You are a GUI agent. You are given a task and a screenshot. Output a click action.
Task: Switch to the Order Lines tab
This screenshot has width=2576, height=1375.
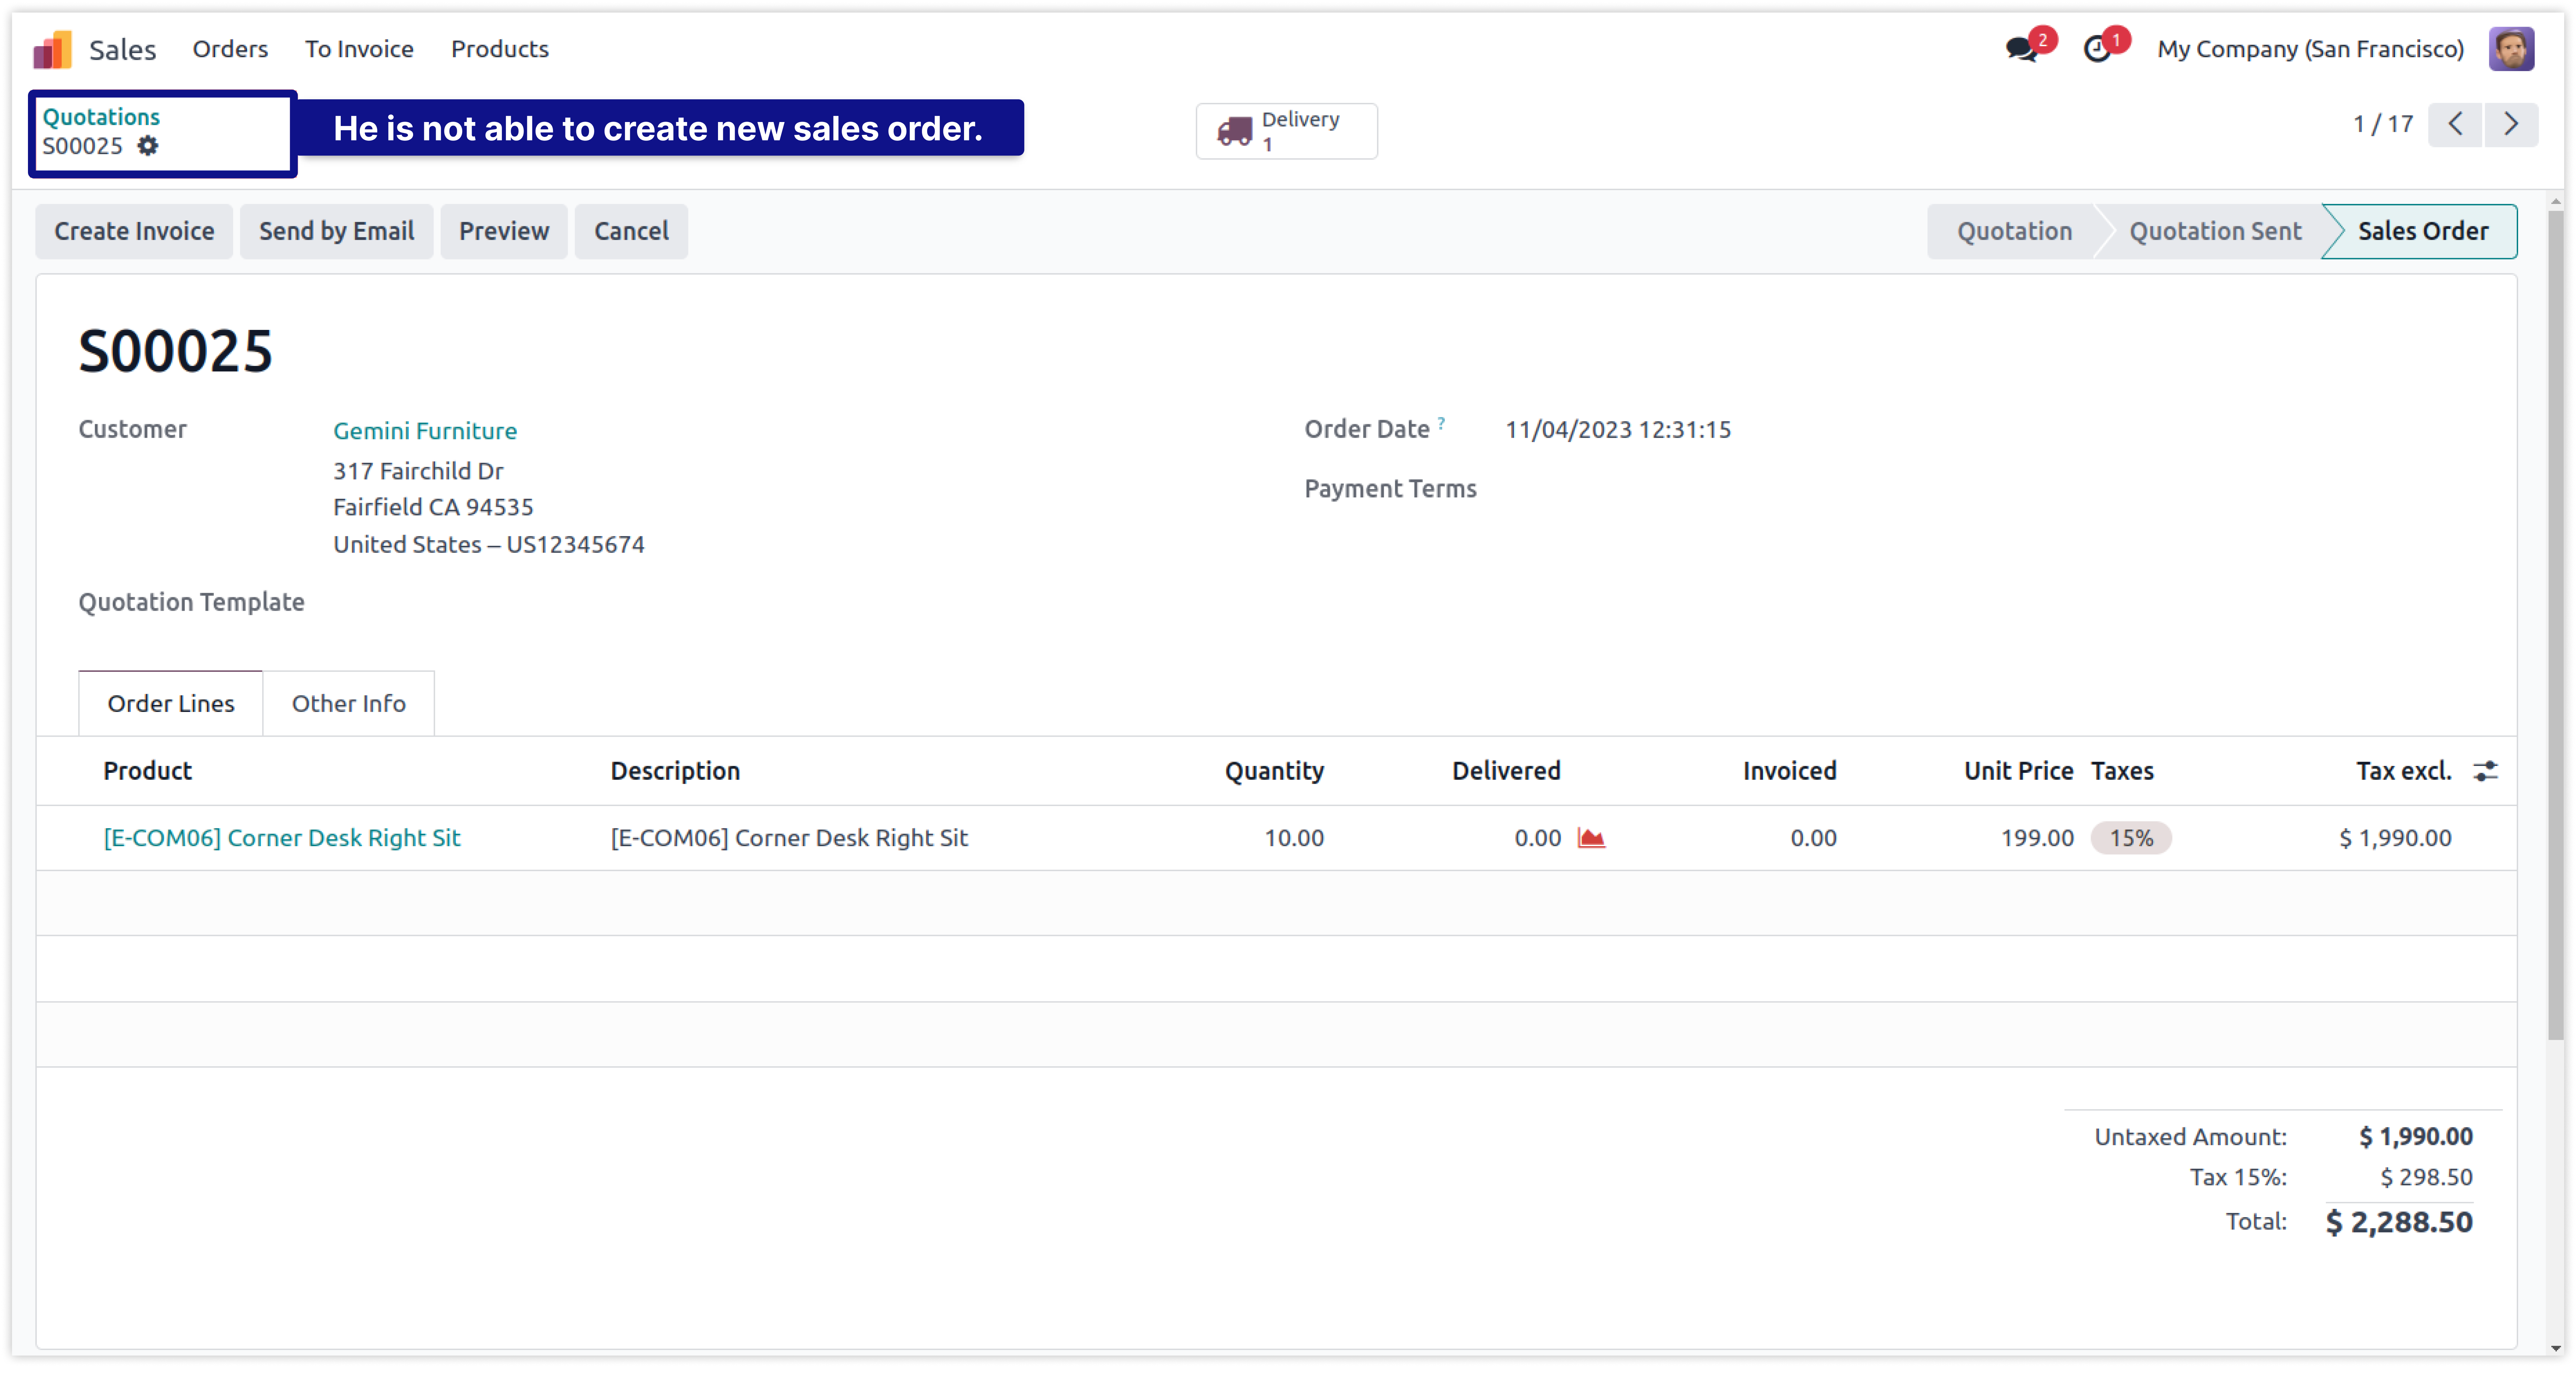[171, 704]
